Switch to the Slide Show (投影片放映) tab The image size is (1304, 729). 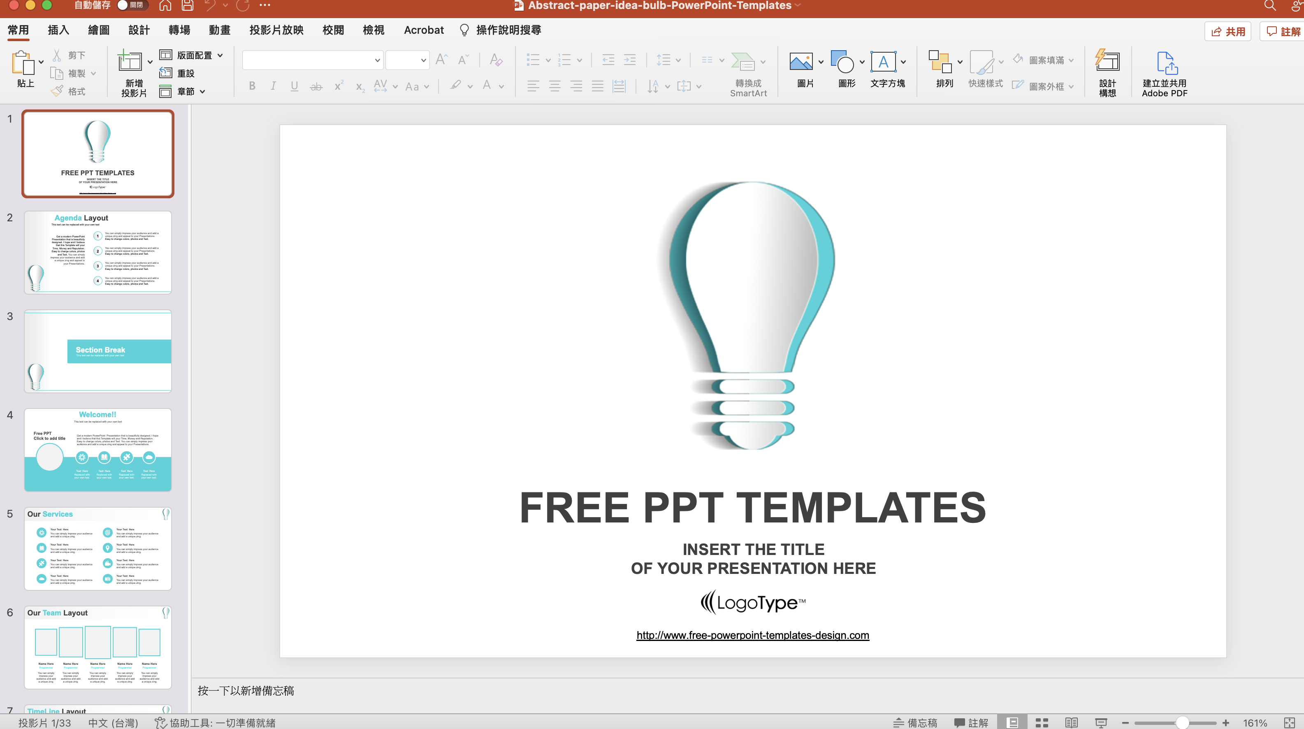[x=276, y=30]
